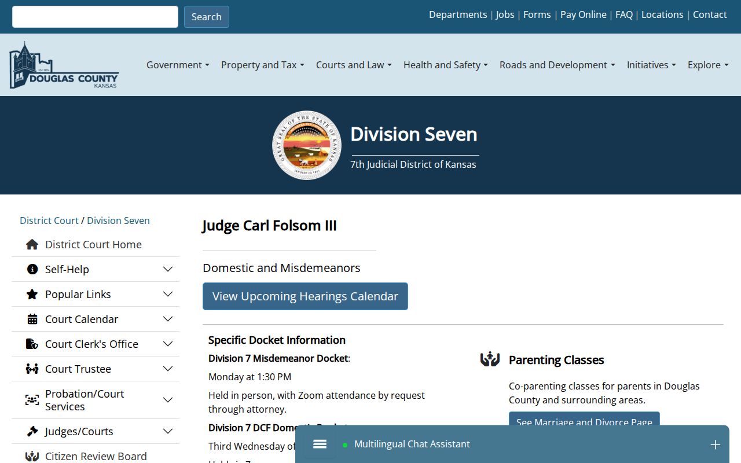Screen dimensions: 741x463
Task: Click the Citizen Review Board icon
Action: tap(32, 456)
